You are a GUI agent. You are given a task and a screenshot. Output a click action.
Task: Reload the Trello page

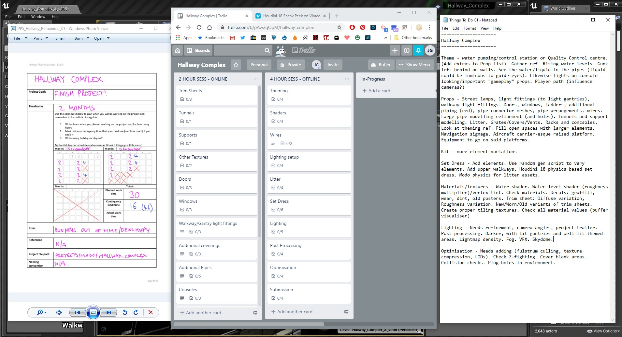coord(199,27)
